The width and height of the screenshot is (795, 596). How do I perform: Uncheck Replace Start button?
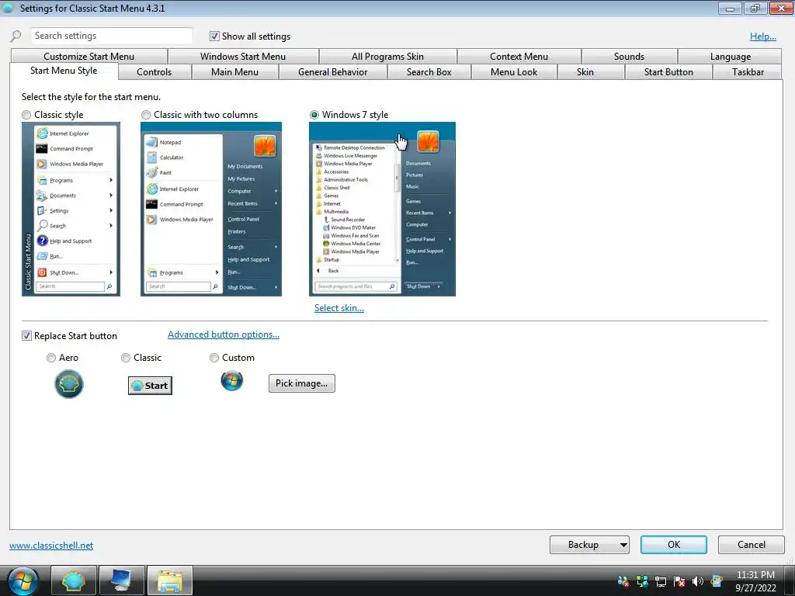pyautogui.click(x=26, y=335)
